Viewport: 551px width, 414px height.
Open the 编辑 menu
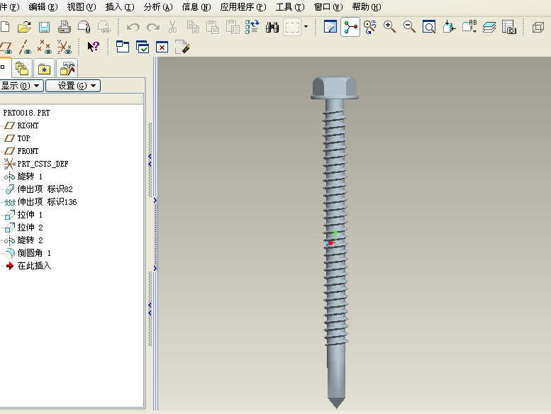pos(43,7)
